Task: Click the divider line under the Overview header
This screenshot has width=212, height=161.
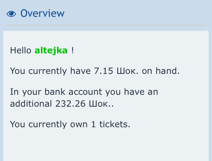Action: [x=106, y=25]
